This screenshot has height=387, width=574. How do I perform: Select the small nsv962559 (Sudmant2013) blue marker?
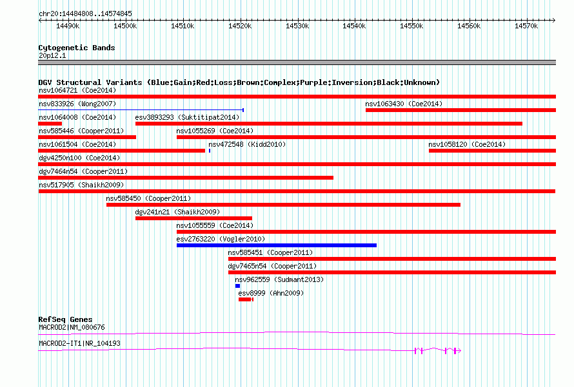237,286
